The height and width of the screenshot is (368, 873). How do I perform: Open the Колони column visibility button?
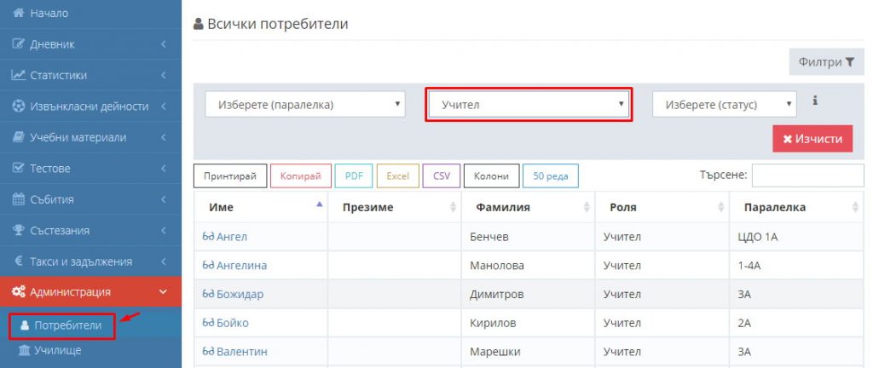[x=492, y=176]
